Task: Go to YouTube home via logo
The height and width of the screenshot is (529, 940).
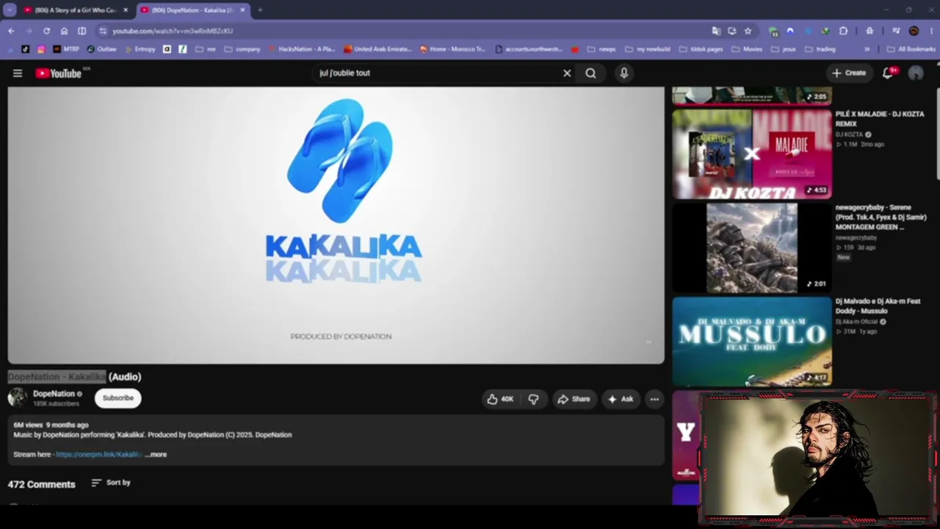Action: (x=58, y=73)
